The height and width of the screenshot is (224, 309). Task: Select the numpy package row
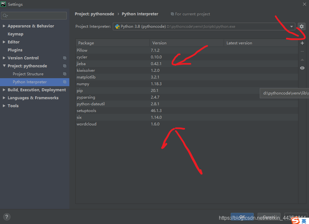187,84
